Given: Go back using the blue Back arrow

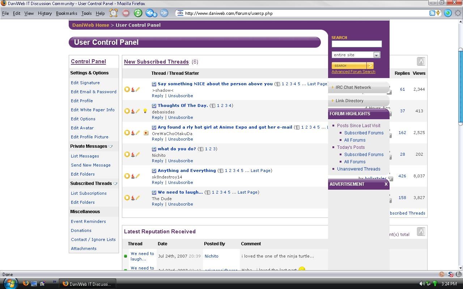Looking at the screenshot, I should pos(150,13).
